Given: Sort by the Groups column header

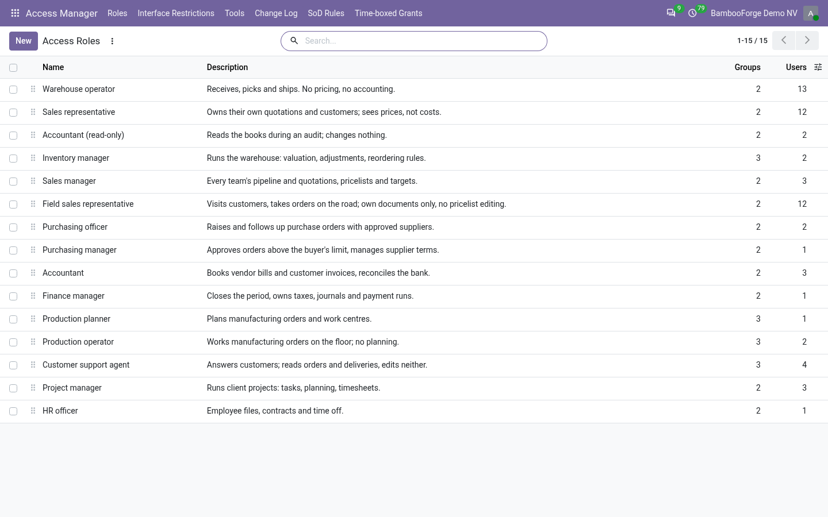Looking at the screenshot, I should click(x=747, y=67).
